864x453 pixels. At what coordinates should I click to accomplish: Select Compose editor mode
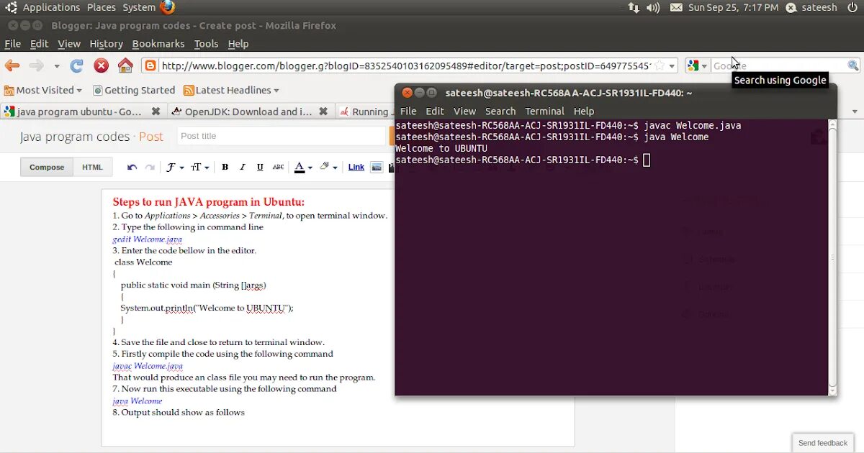(x=47, y=167)
